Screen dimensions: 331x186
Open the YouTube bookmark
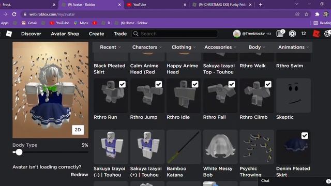click(59, 23)
